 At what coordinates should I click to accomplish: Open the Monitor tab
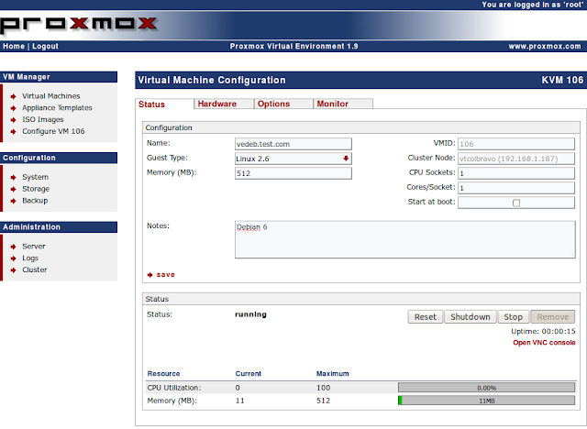pos(343,104)
